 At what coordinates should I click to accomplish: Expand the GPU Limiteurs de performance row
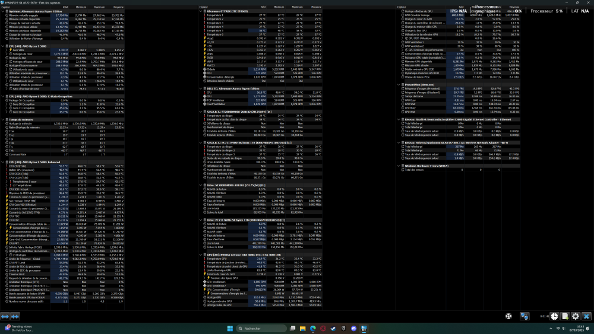pyautogui.click(x=402, y=50)
